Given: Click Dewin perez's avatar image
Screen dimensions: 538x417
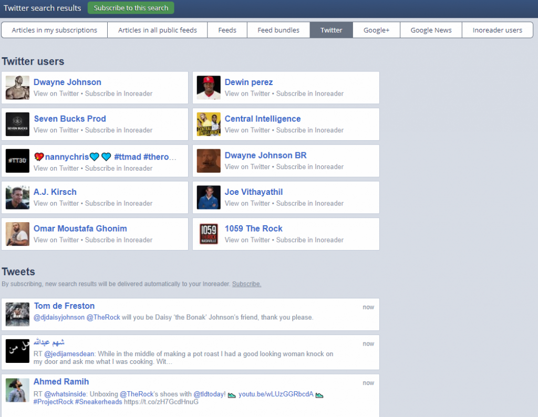Looking at the screenshot, I should pyautogui.click(x=209, y=88).
